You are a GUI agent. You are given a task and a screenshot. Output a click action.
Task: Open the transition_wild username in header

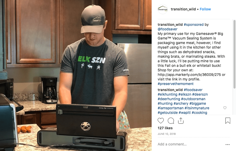click(x=183, y=9)
